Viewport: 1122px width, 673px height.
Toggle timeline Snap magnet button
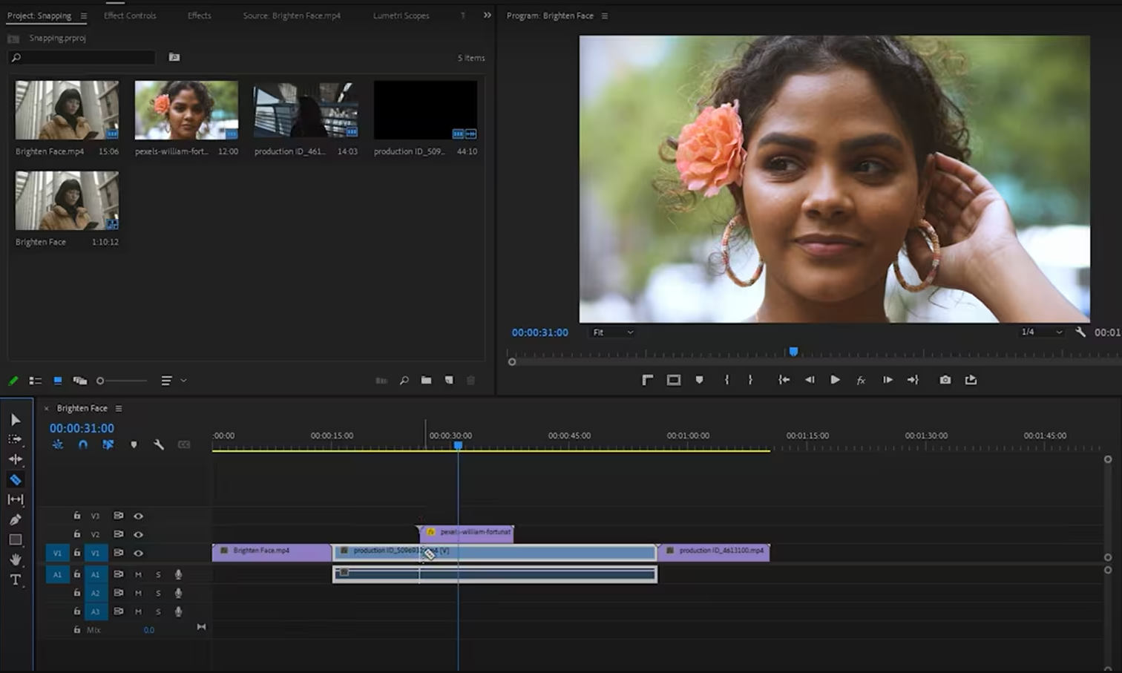click(x=83, y=444)
